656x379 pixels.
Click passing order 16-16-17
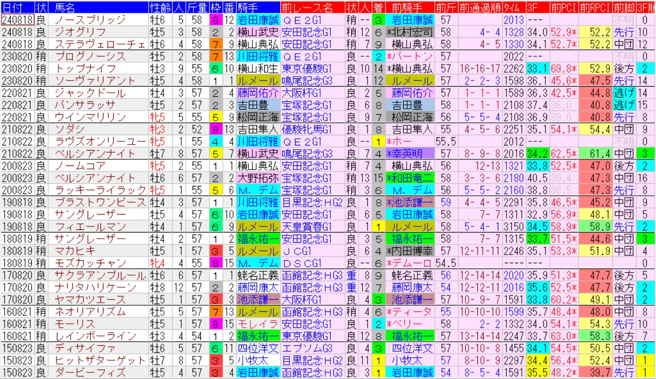pyautogui.click(x=480, y=69)
